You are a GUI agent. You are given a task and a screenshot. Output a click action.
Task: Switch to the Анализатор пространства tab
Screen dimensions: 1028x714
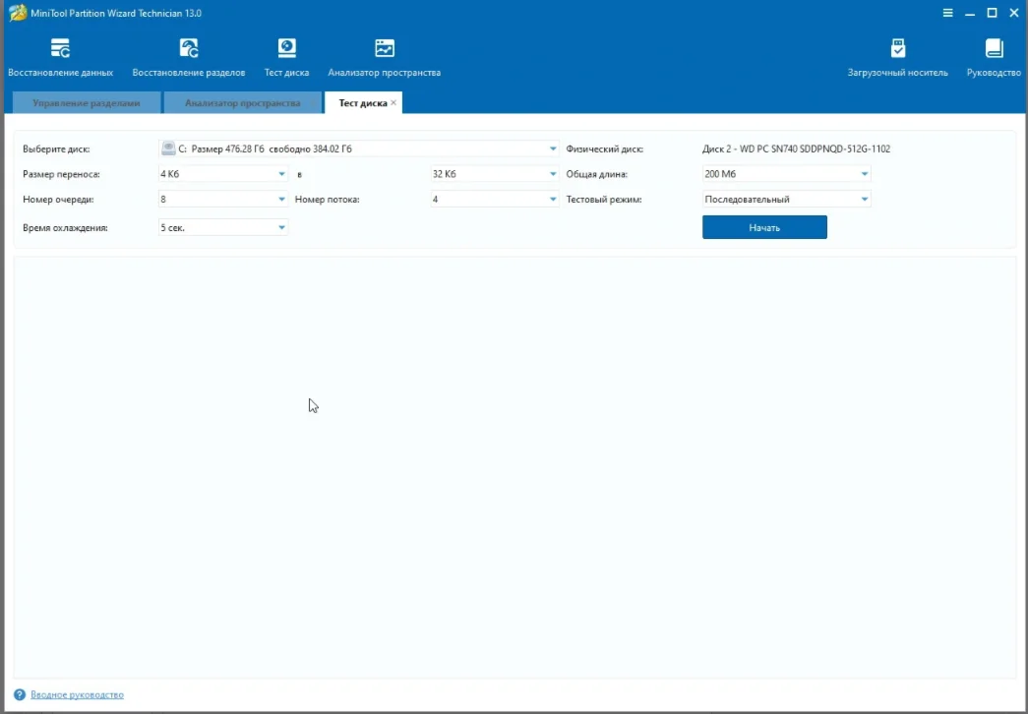coord(242,103)
